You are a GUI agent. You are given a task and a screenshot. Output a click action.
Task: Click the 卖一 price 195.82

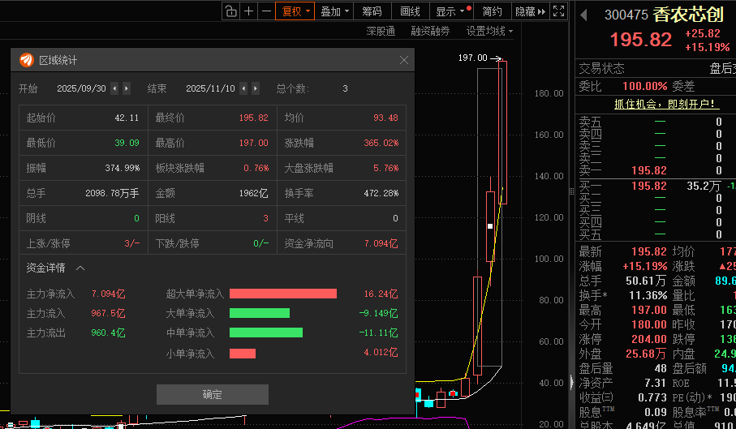pyautogui.click(x=648, y=170)
